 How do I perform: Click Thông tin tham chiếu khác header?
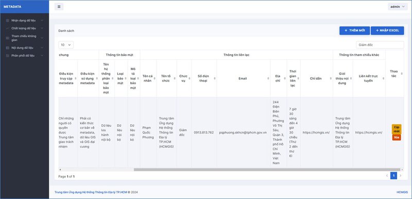click(359, 55)
